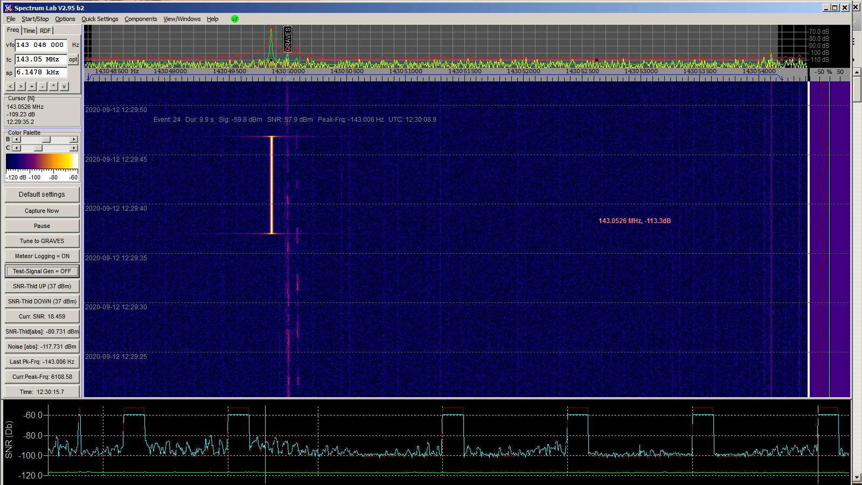This screenshot has height=485, width=862.
Task: Click the 2020-09-12 12:29:40 time label
Action: (x=116, y=209)
